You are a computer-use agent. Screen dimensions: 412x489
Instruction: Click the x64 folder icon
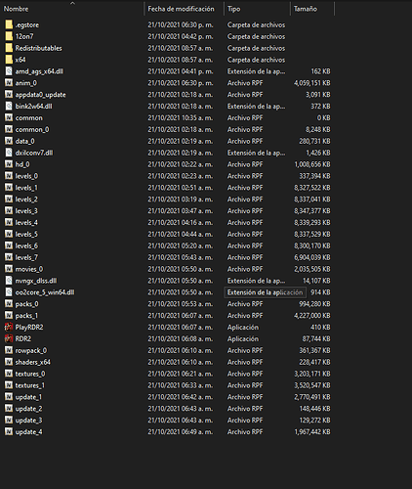9,60
